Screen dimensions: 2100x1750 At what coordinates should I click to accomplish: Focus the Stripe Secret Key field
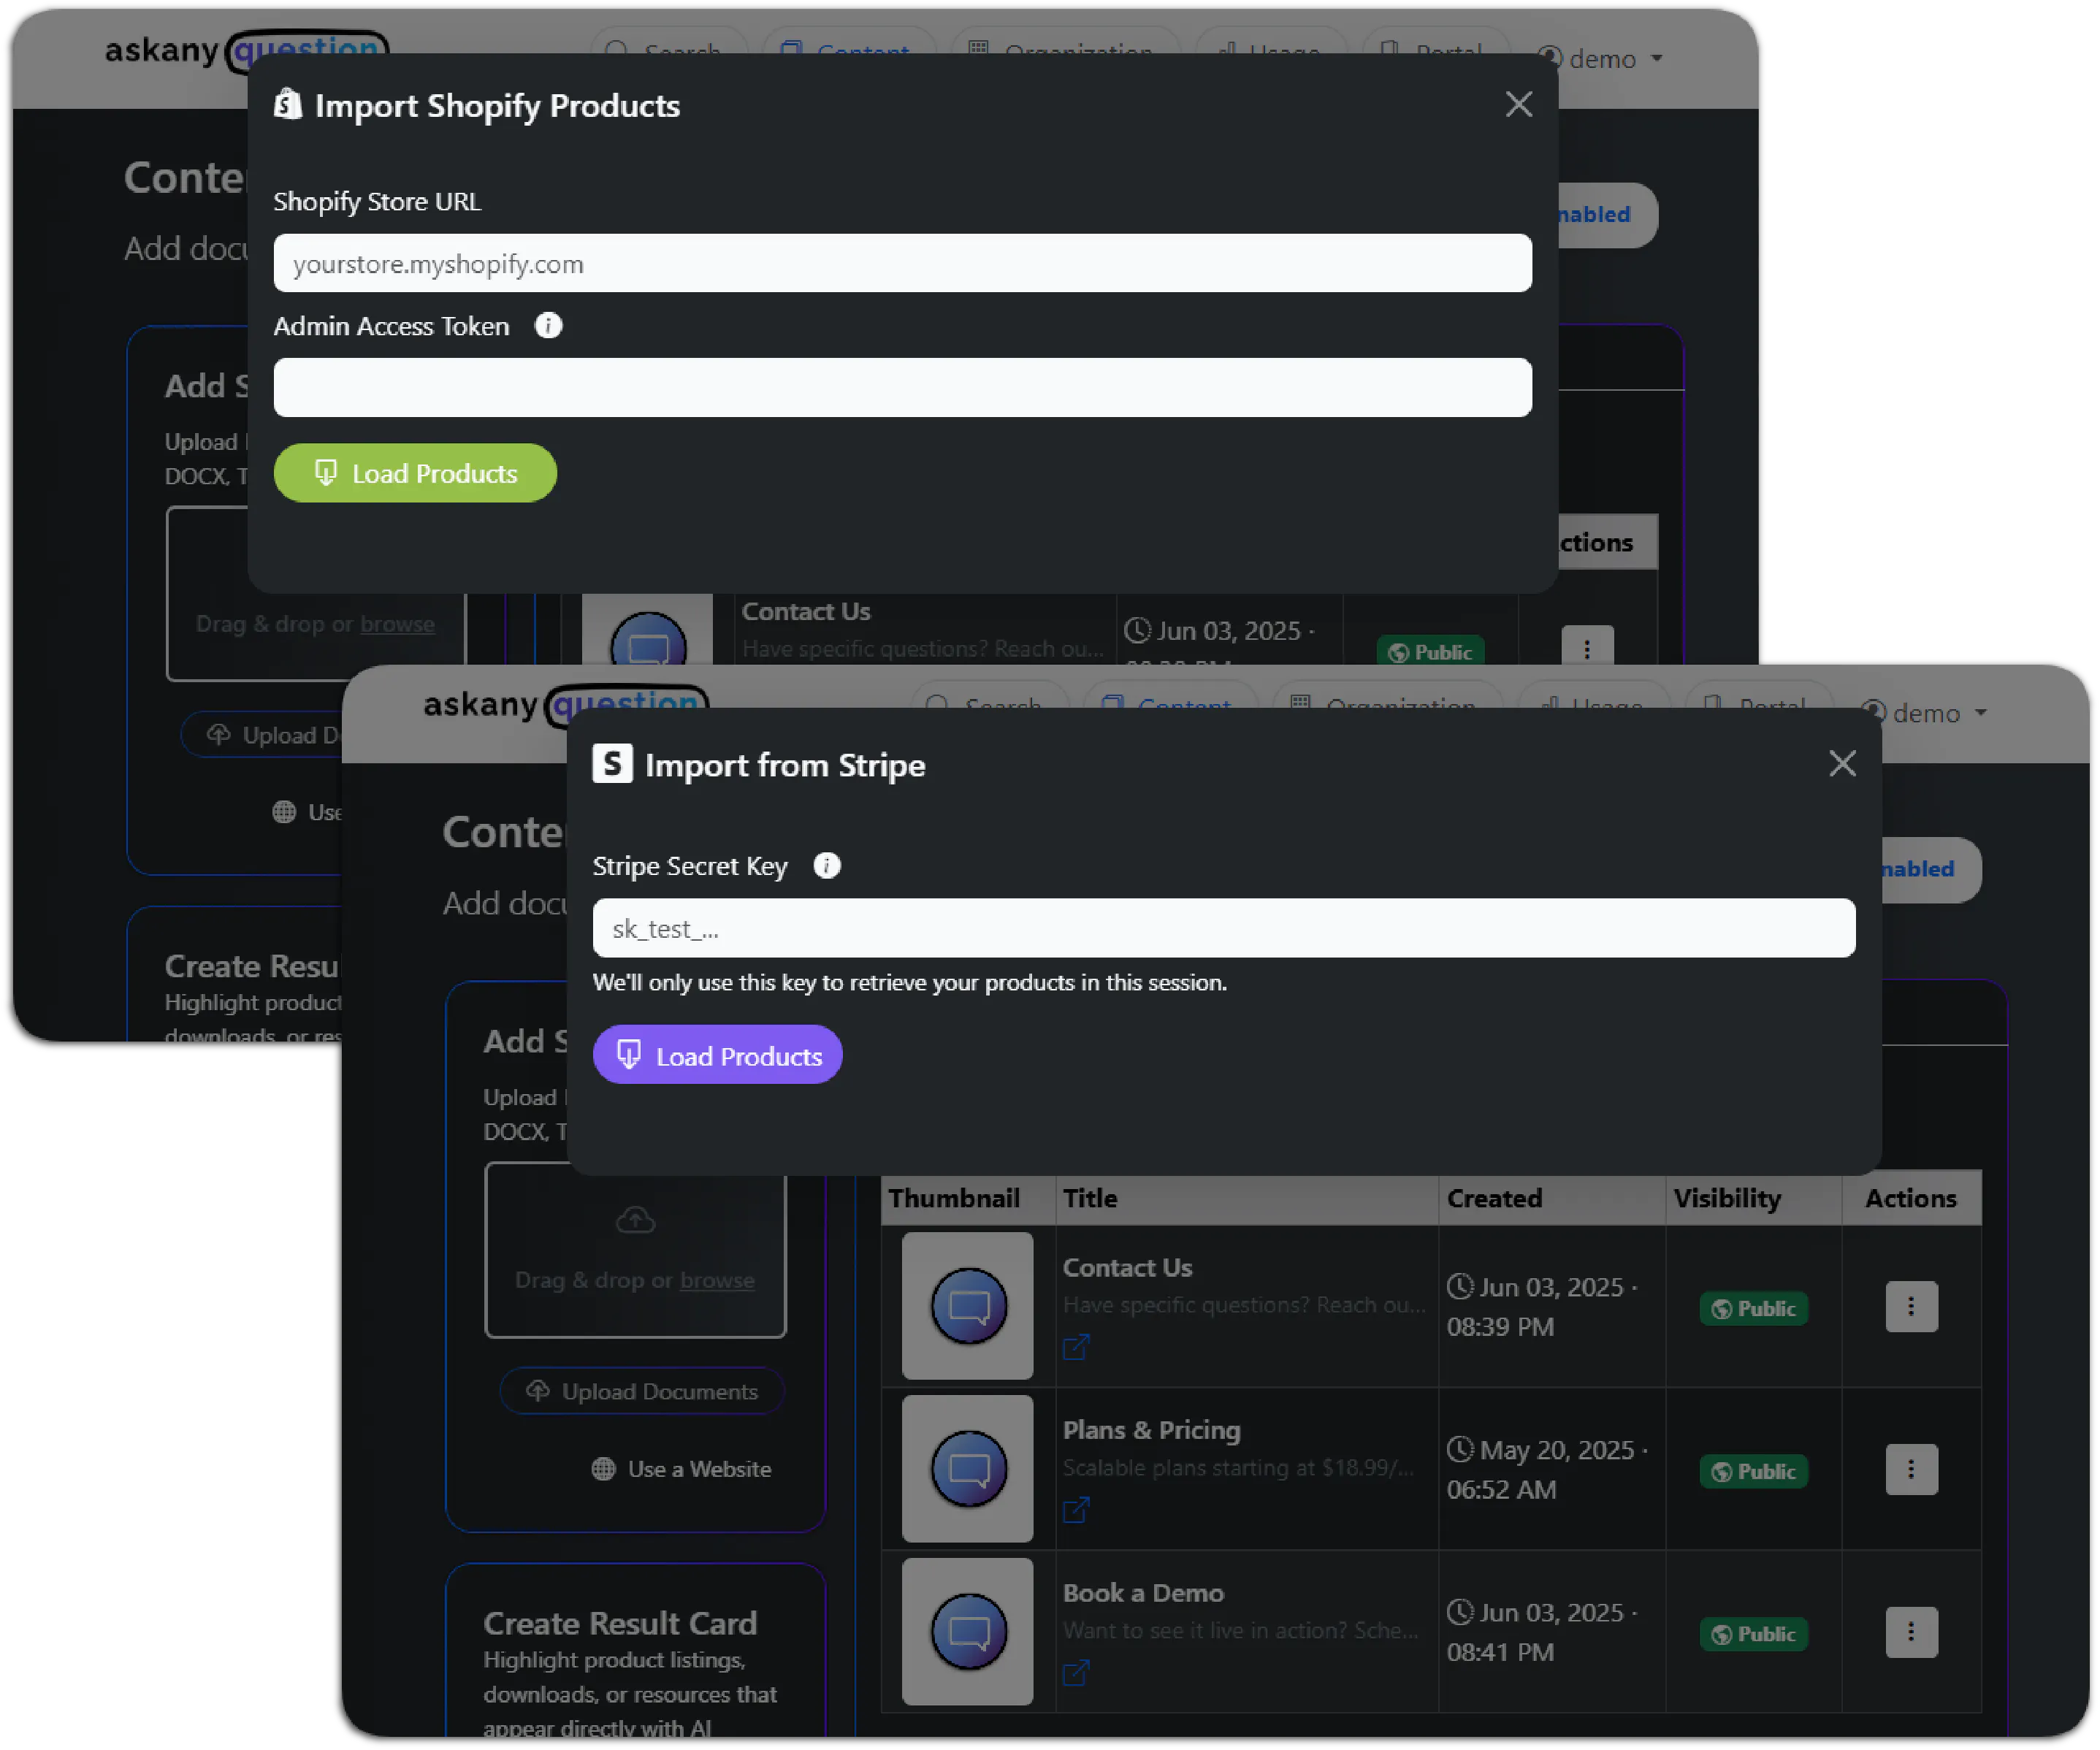click(1224, 928)
